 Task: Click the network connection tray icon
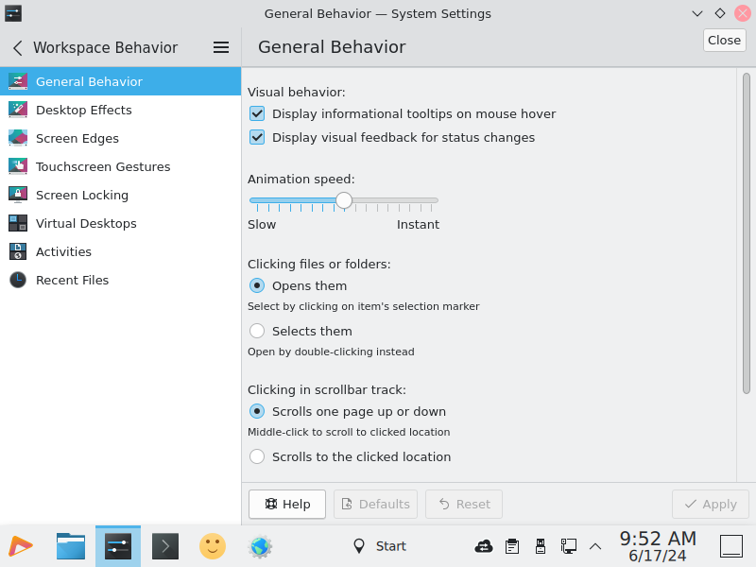click(569, 546)
